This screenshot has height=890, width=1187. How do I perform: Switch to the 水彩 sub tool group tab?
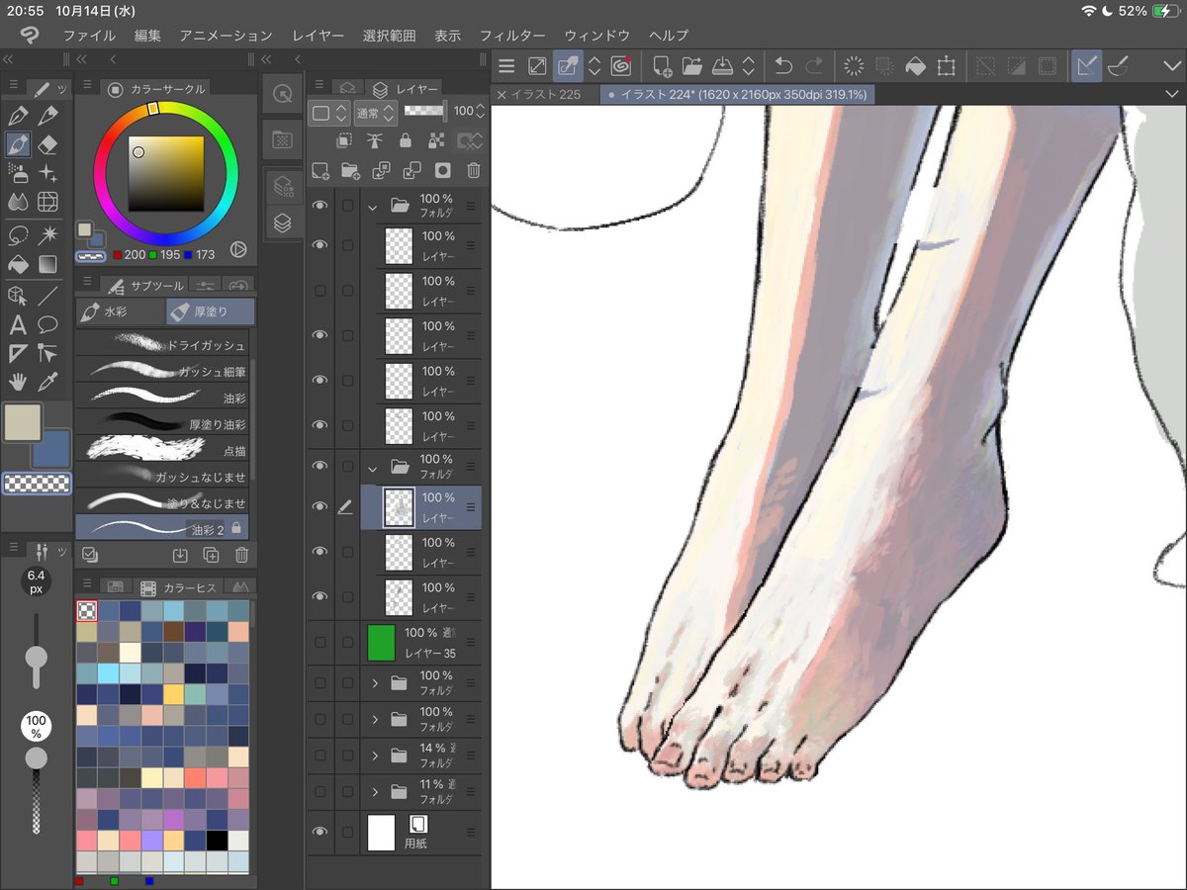[x=121, y=311]
